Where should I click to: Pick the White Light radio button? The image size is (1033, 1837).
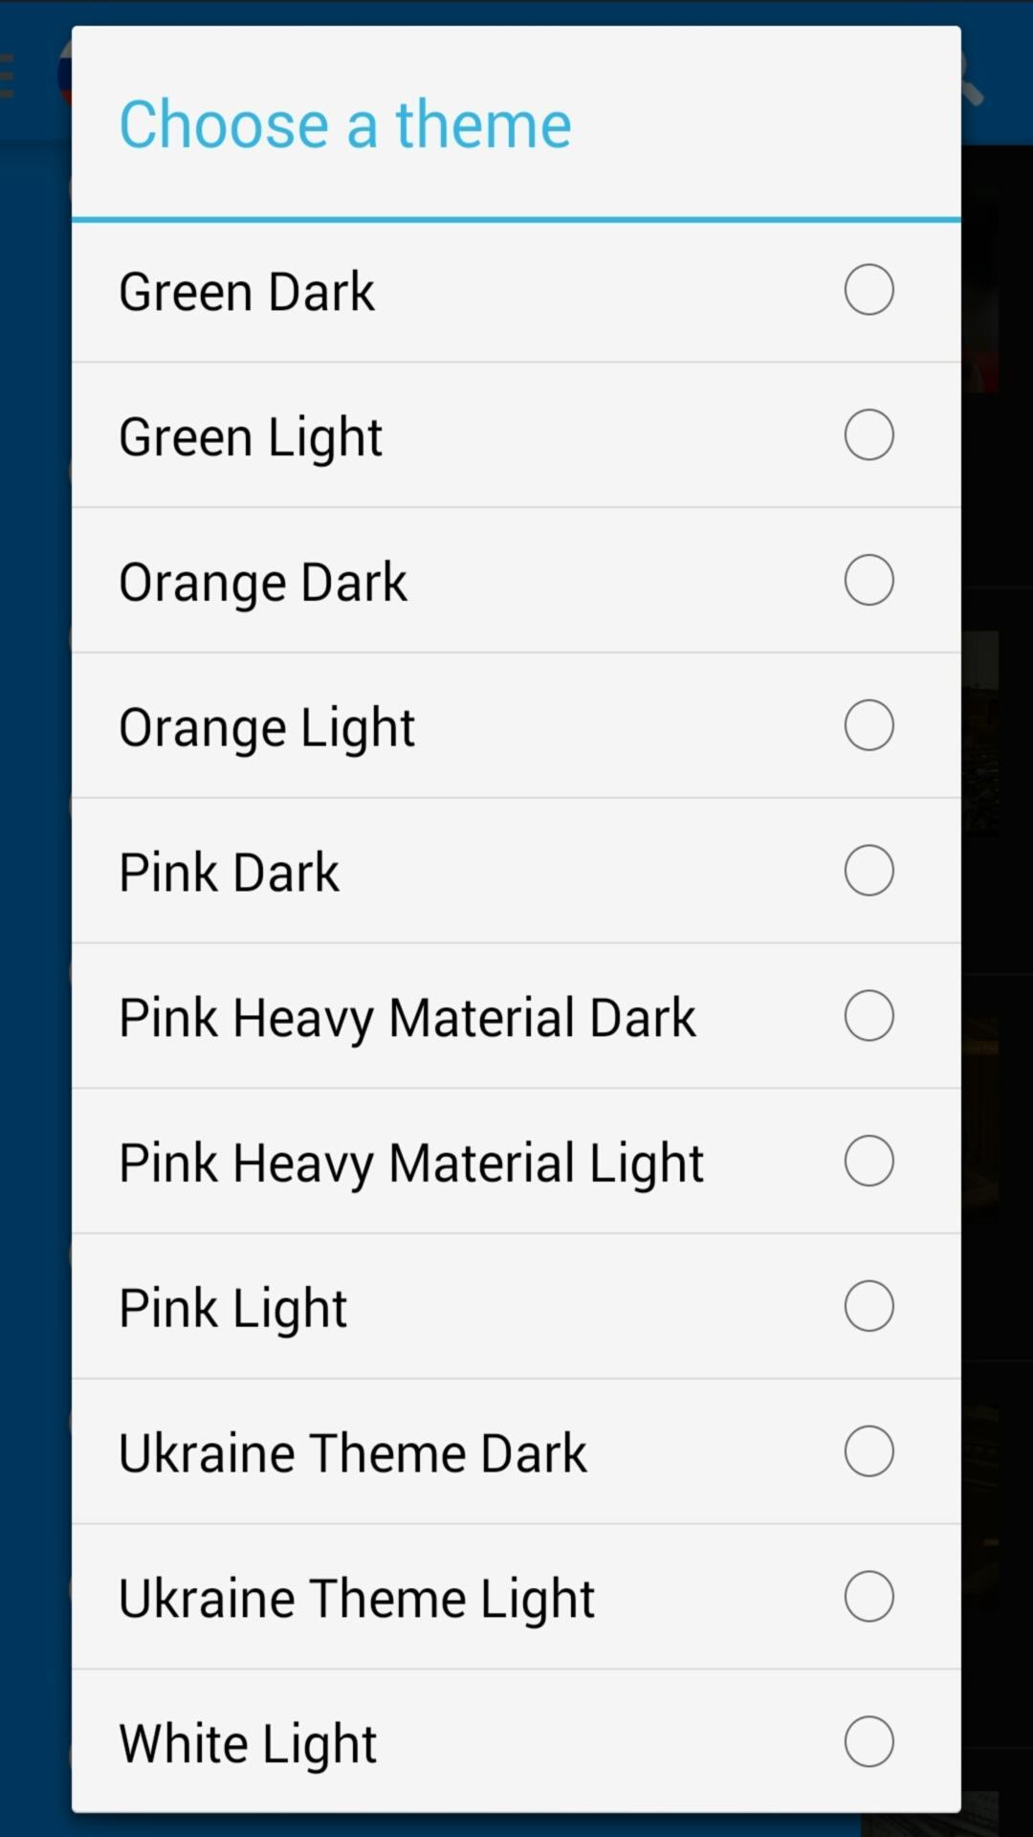868,1741
